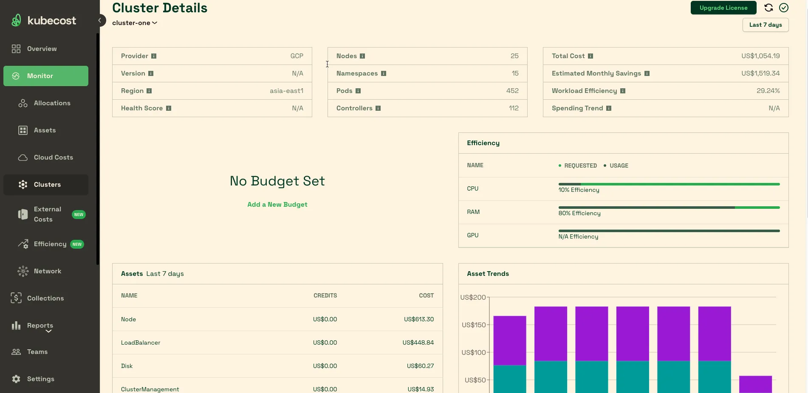Screen dimensions: 808x393
Task: Click Add a New Budget link
Action: pyautogui.click(x=277, y=205)
